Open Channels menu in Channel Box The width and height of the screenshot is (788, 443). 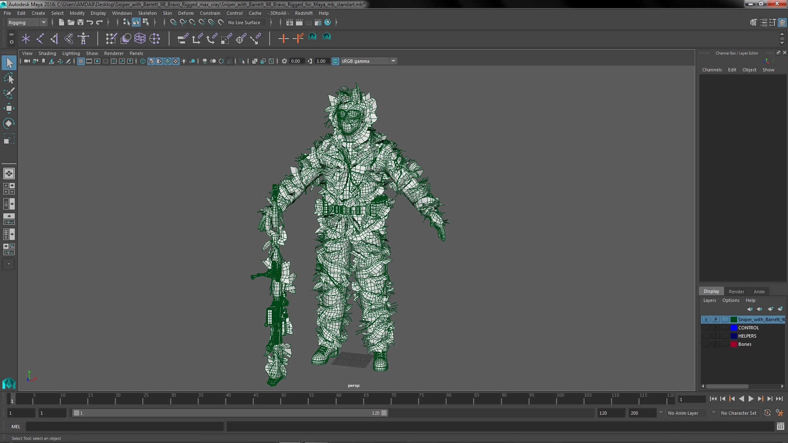click(x=712, y=70)
